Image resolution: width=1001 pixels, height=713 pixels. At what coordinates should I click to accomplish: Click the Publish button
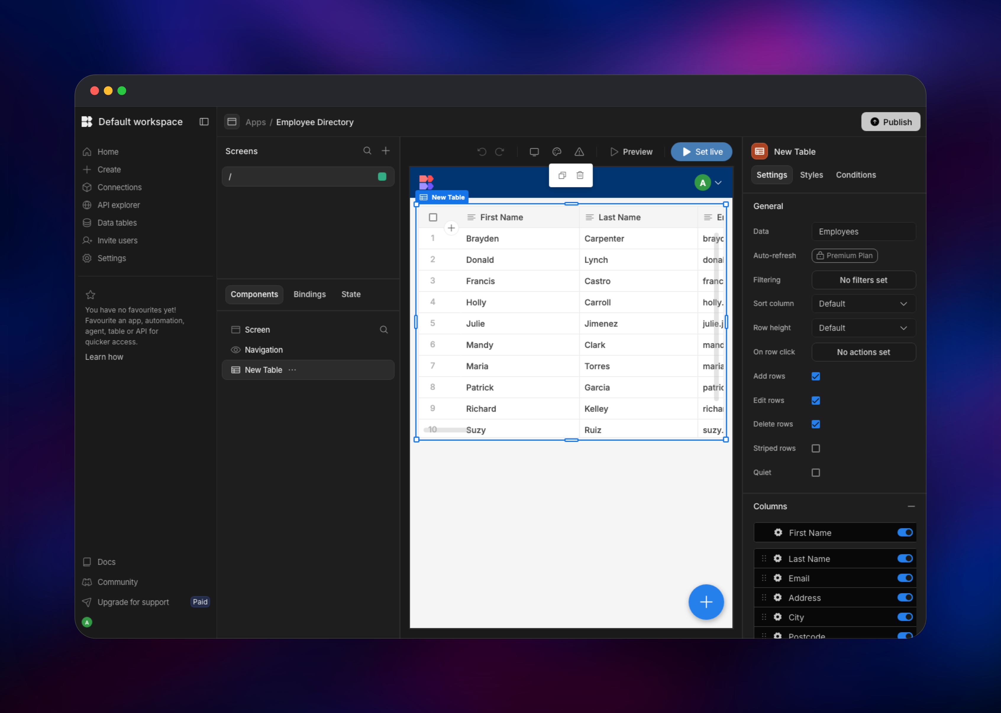[x=890, y=122]
